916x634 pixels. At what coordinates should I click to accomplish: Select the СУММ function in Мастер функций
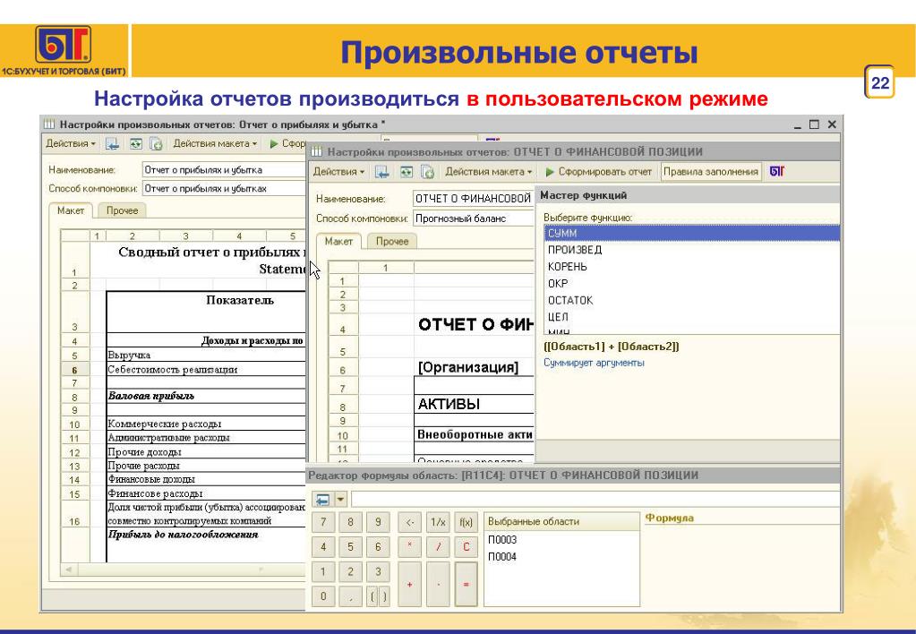coord(691,233)
